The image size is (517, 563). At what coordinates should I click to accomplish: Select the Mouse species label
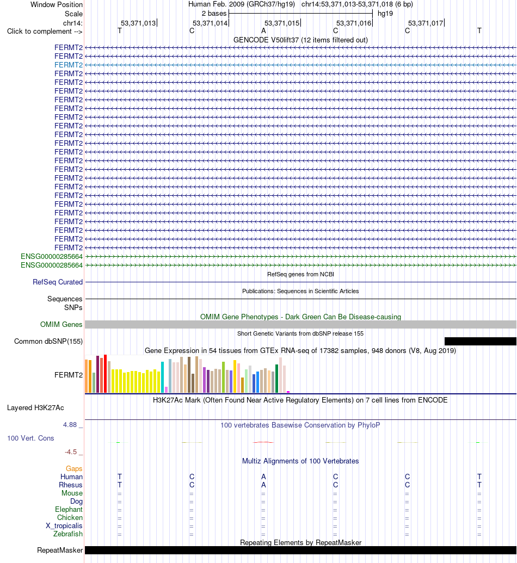tap(72, 494)
